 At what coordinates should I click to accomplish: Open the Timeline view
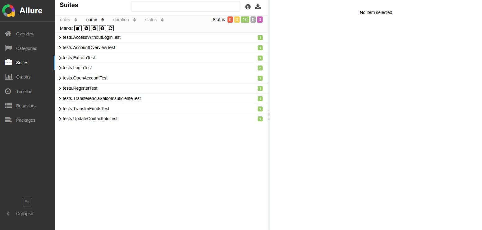(24, 92)
